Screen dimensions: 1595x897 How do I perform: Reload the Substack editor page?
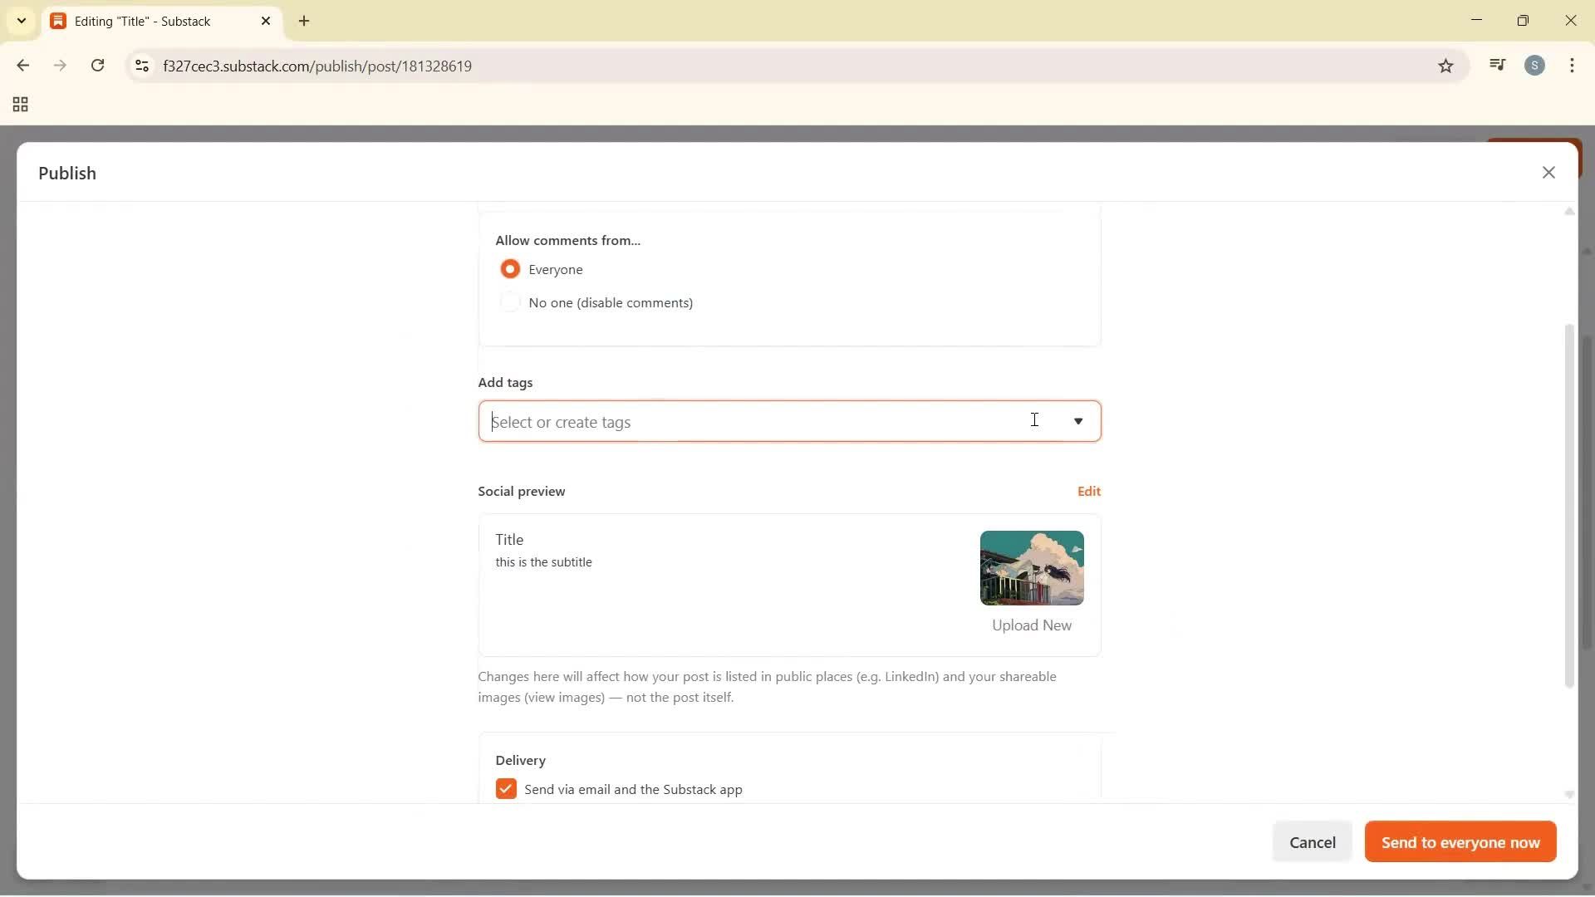[98, 66]
